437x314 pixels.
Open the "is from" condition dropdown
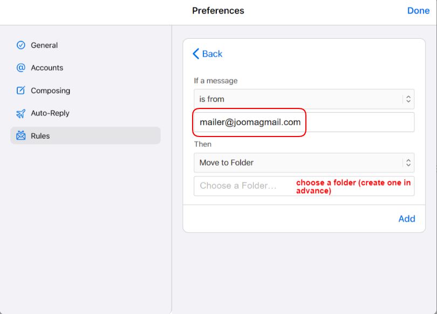pos(297,99)
